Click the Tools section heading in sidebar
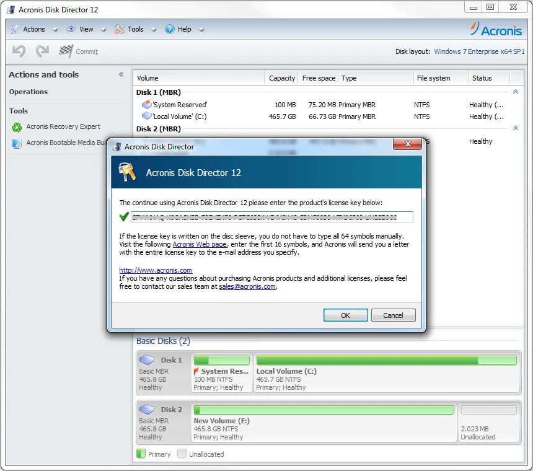The height and width of the screenshot is (471, 533). (x=19, y=111)
